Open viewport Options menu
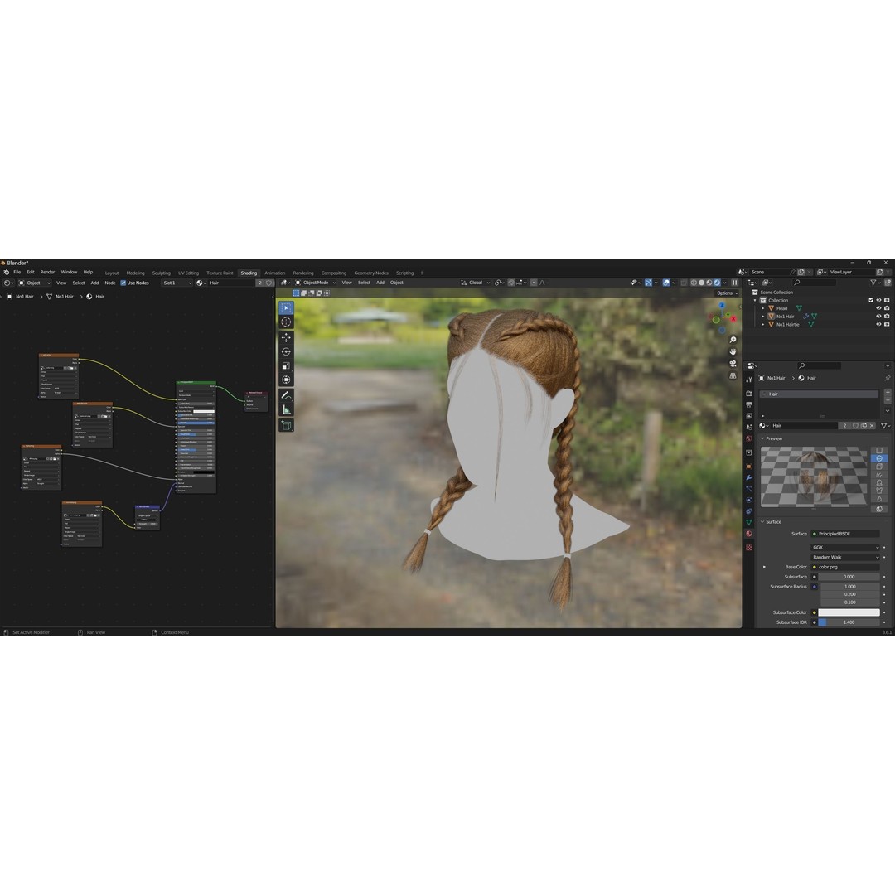This screenshot has width=895, height=895. 723,293
